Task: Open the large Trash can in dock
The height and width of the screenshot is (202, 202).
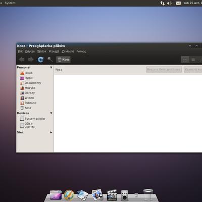Action: [148, 194]
